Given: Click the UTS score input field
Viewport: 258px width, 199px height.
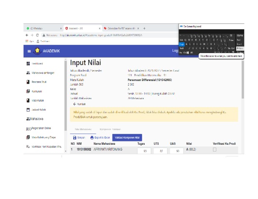Looking at the screenshot, I should (x=160, y=151).
